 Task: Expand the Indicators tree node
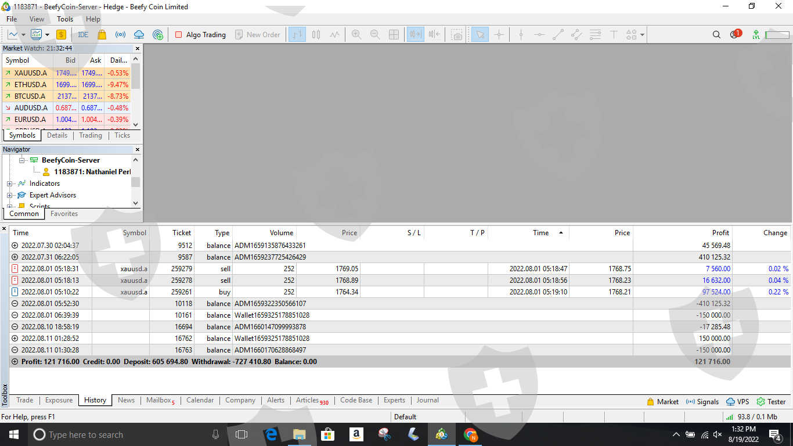coord(9,184)
